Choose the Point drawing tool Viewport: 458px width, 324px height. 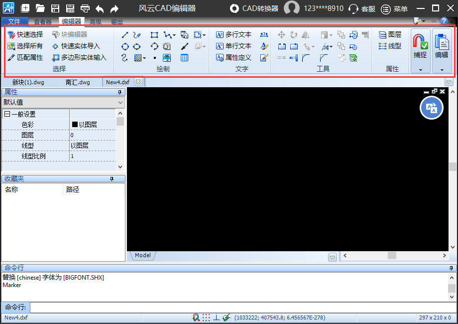(154, 58)
